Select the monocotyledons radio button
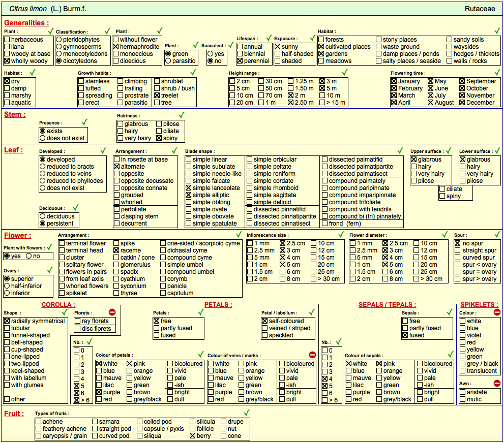 [59, 54]
